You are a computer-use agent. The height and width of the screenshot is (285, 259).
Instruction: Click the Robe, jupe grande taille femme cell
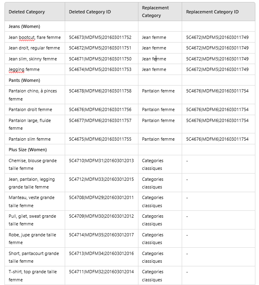(x=32, y=238)
